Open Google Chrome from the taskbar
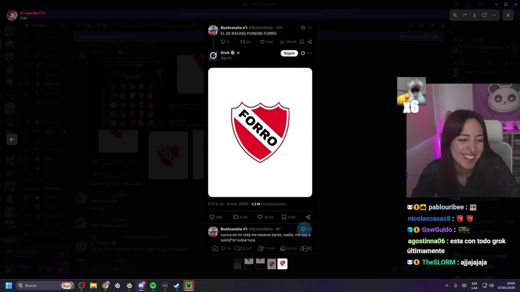520x292 pixels. tap(106, 286)
